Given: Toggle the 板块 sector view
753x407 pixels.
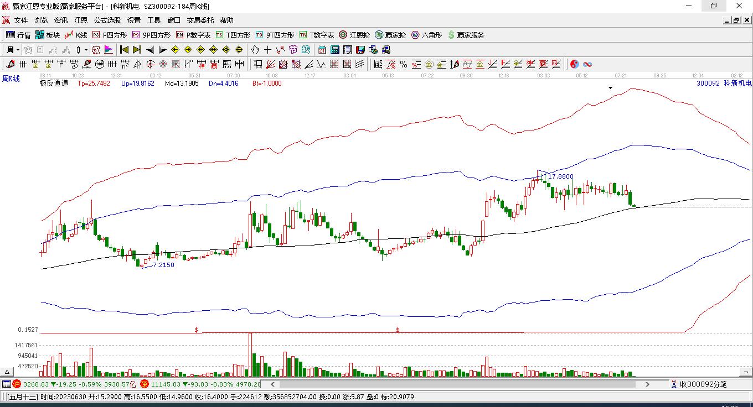Looking at the screenshot, I should click(x=47, y=35).
